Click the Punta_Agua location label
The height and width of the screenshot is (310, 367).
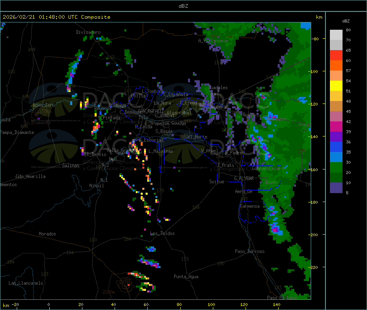[x=186, y=277]
